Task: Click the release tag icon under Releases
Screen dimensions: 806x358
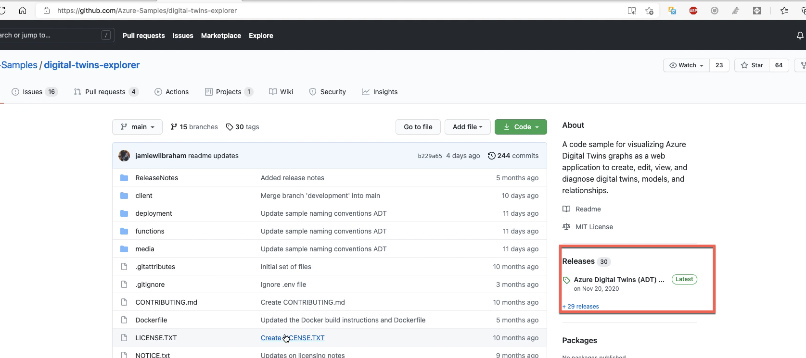Action: tap(566, 280)
